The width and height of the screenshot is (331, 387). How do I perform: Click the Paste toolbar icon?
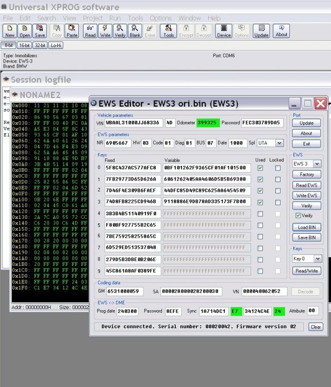click(72, 31)
